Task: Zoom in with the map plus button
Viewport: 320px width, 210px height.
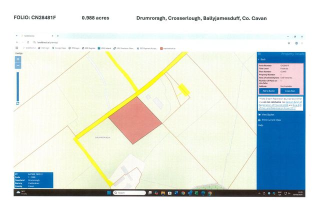Action: (x=18, y=59)
